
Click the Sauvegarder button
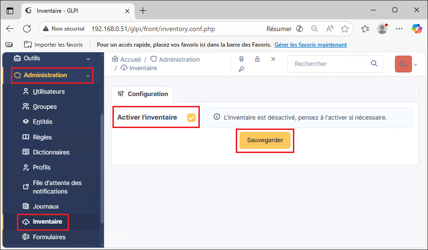[265, 140]
